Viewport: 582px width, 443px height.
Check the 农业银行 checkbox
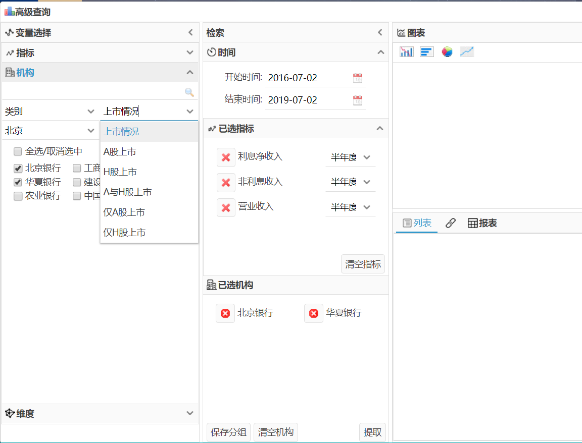18,196
